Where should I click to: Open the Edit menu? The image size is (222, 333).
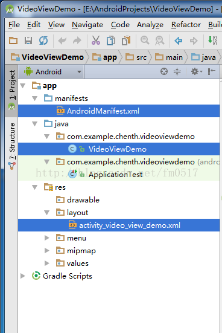pos(34,25)
